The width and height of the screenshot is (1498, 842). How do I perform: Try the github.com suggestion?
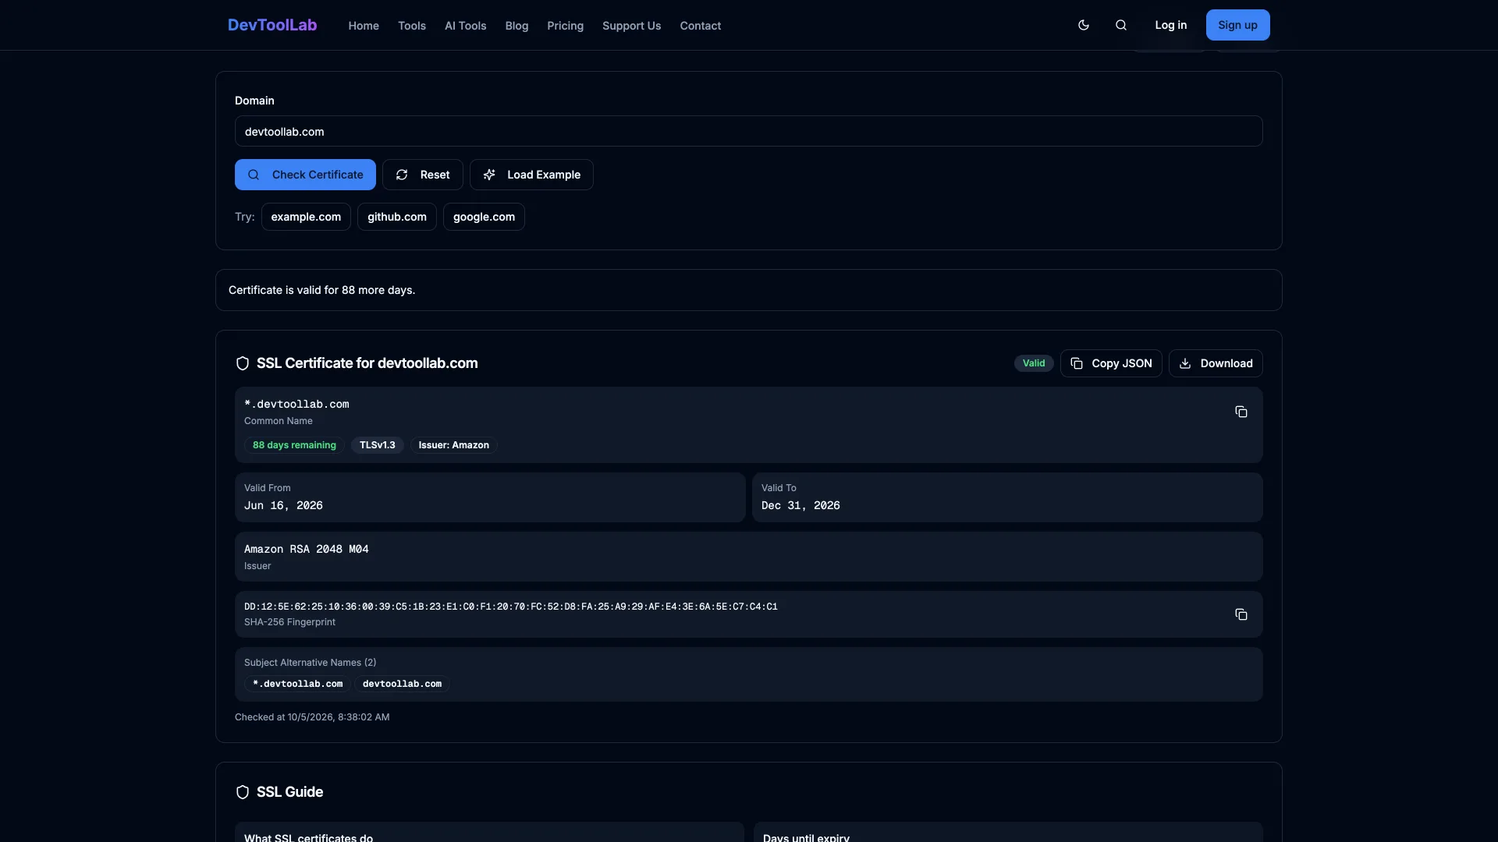tap(397, 217)
